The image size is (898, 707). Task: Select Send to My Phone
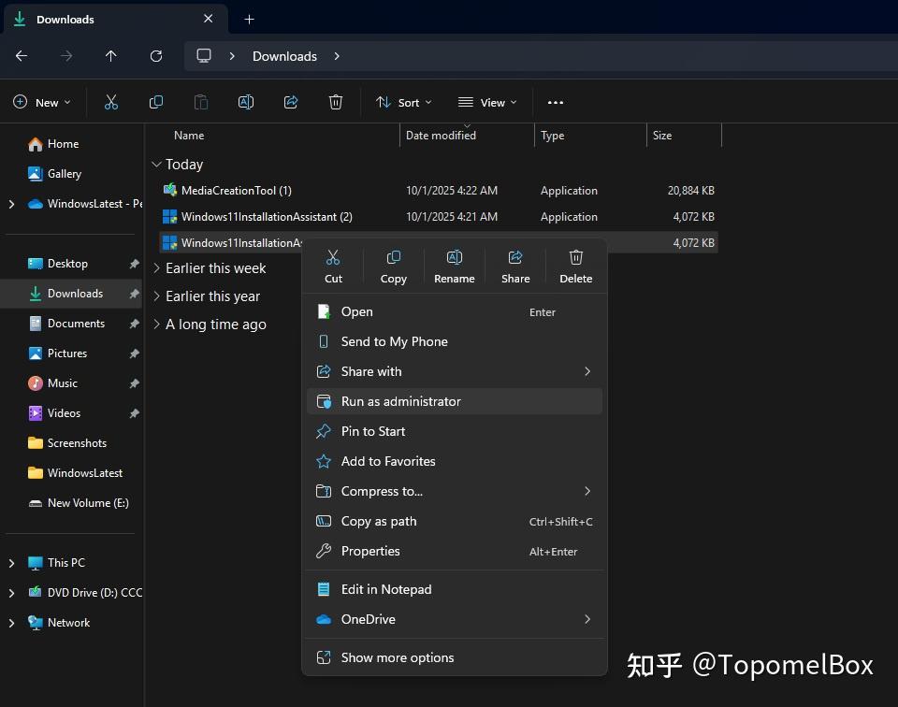pos(455,341)
